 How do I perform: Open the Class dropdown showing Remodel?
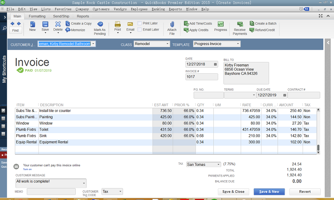(167, 44)
